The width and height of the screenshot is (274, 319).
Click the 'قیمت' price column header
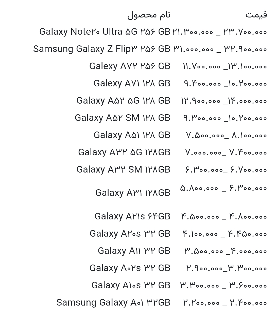(256, 15)
